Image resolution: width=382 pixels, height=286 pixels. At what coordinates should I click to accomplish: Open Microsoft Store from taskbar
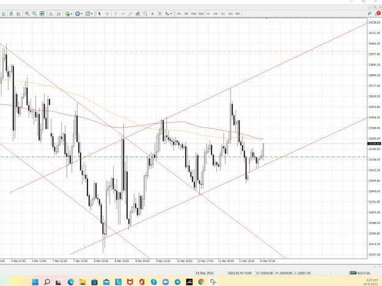[x=94, y=282]
